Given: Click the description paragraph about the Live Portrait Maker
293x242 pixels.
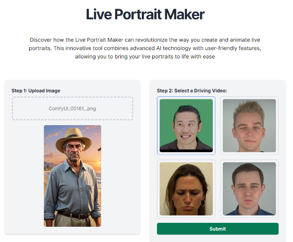Looking at the screenshot, I should pyautogui.click(x=145, y=48).
